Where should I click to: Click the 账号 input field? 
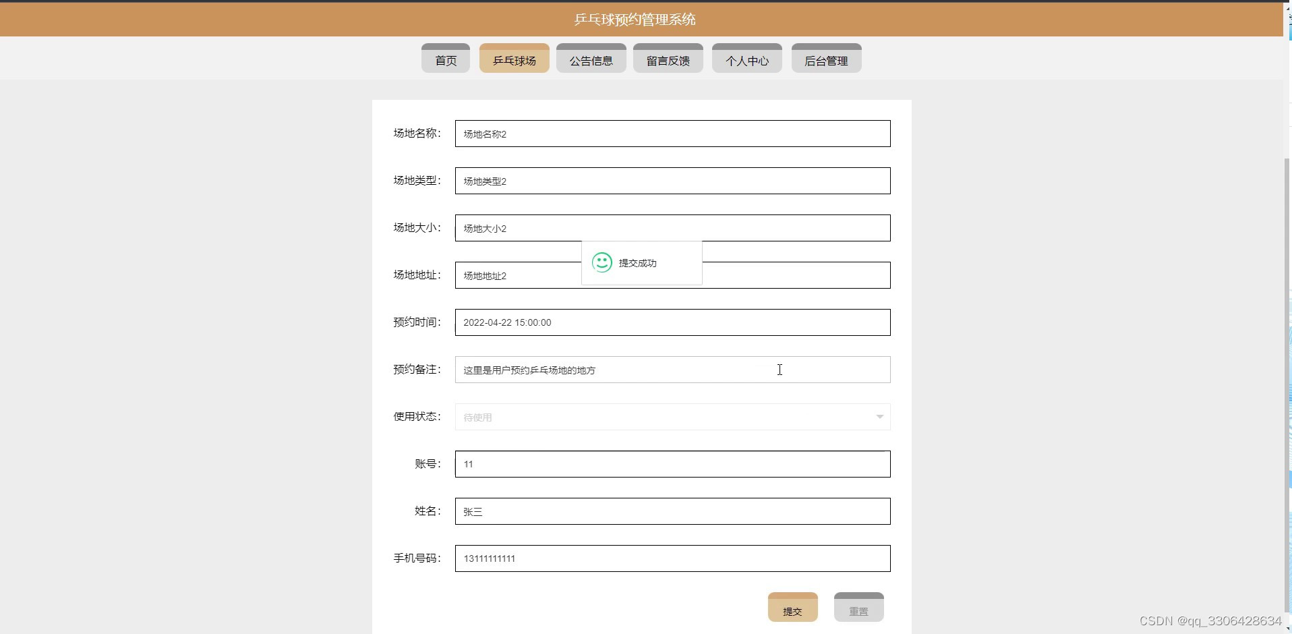[x=672, y=464]
